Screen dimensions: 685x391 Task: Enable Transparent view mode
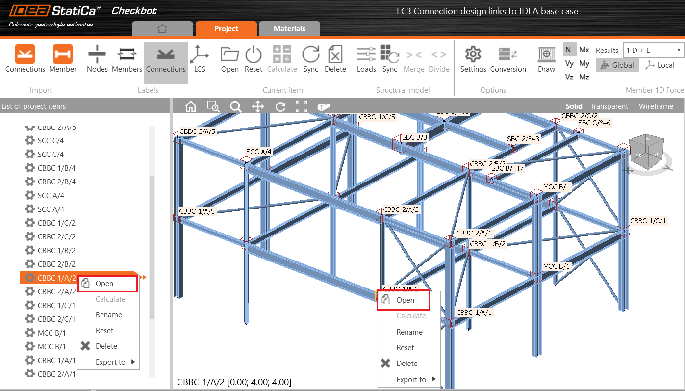[x=609, y=106]
